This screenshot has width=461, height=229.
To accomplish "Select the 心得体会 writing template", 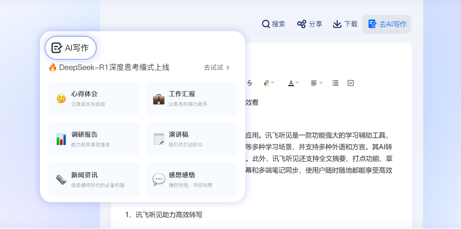I will pyautogui.click(x=94, y=99).
